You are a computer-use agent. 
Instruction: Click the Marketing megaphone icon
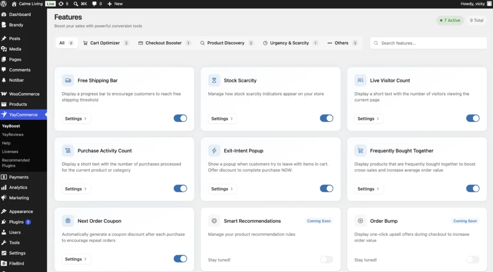pos(4,198)
